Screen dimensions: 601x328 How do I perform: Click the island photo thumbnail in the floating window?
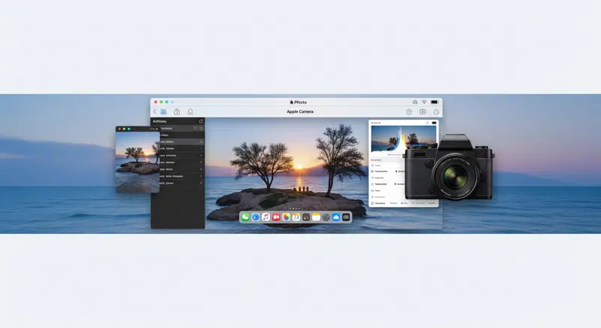[137, 160]
